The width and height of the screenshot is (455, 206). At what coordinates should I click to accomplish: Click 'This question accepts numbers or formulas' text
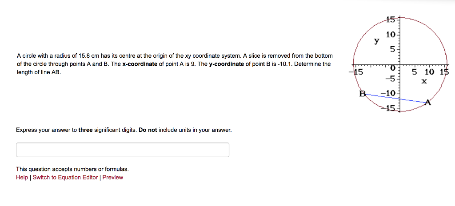tap(72, 169)
